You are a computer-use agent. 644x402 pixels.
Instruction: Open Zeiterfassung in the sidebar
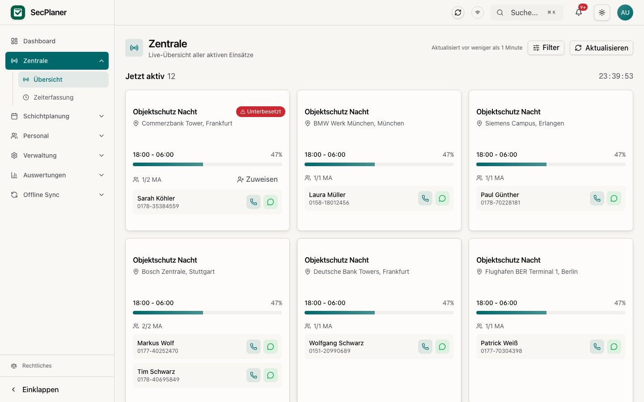(53, 97)
